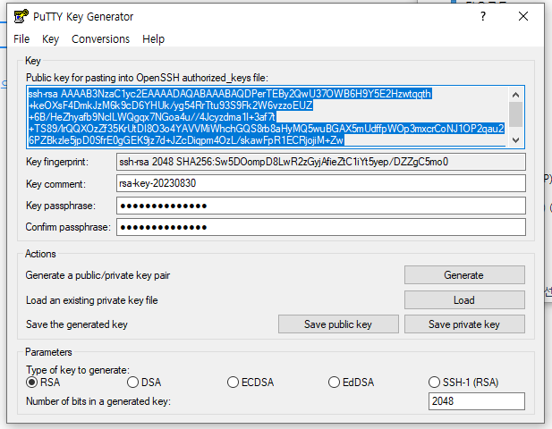
Task: Open the Conversions menu
Action: pos(101,39)
